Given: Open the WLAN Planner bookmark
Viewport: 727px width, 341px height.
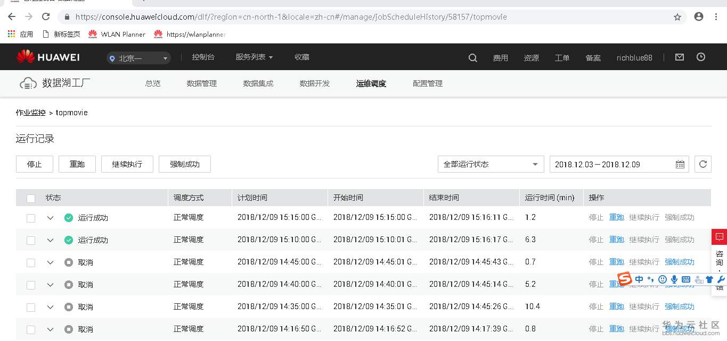Looking at the screenshot, I should [117, 34].
